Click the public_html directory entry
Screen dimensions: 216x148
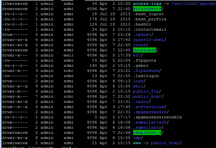147,96
